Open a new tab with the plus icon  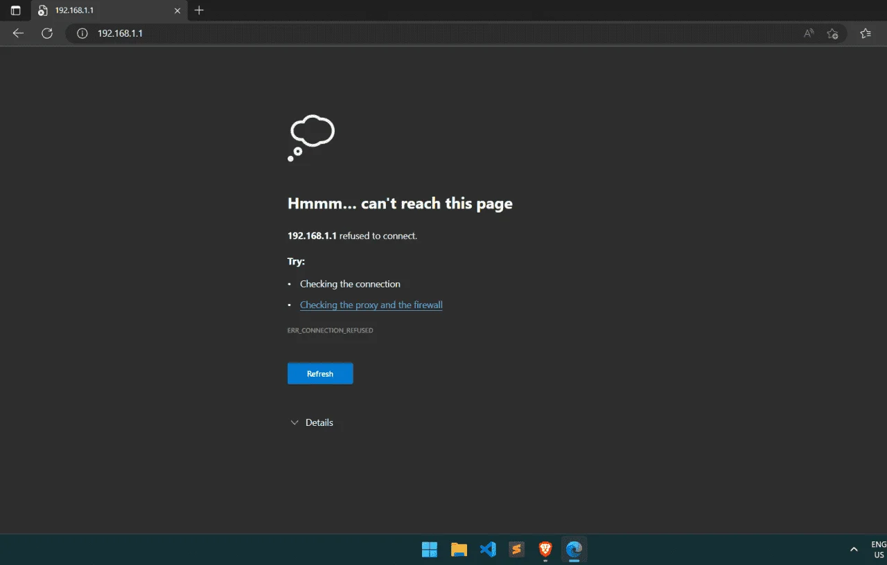[199, 10]
